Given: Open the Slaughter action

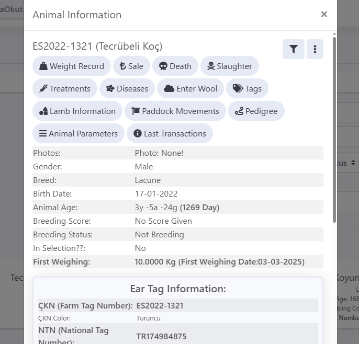Looking at the screenshot, I should (230, 66).
